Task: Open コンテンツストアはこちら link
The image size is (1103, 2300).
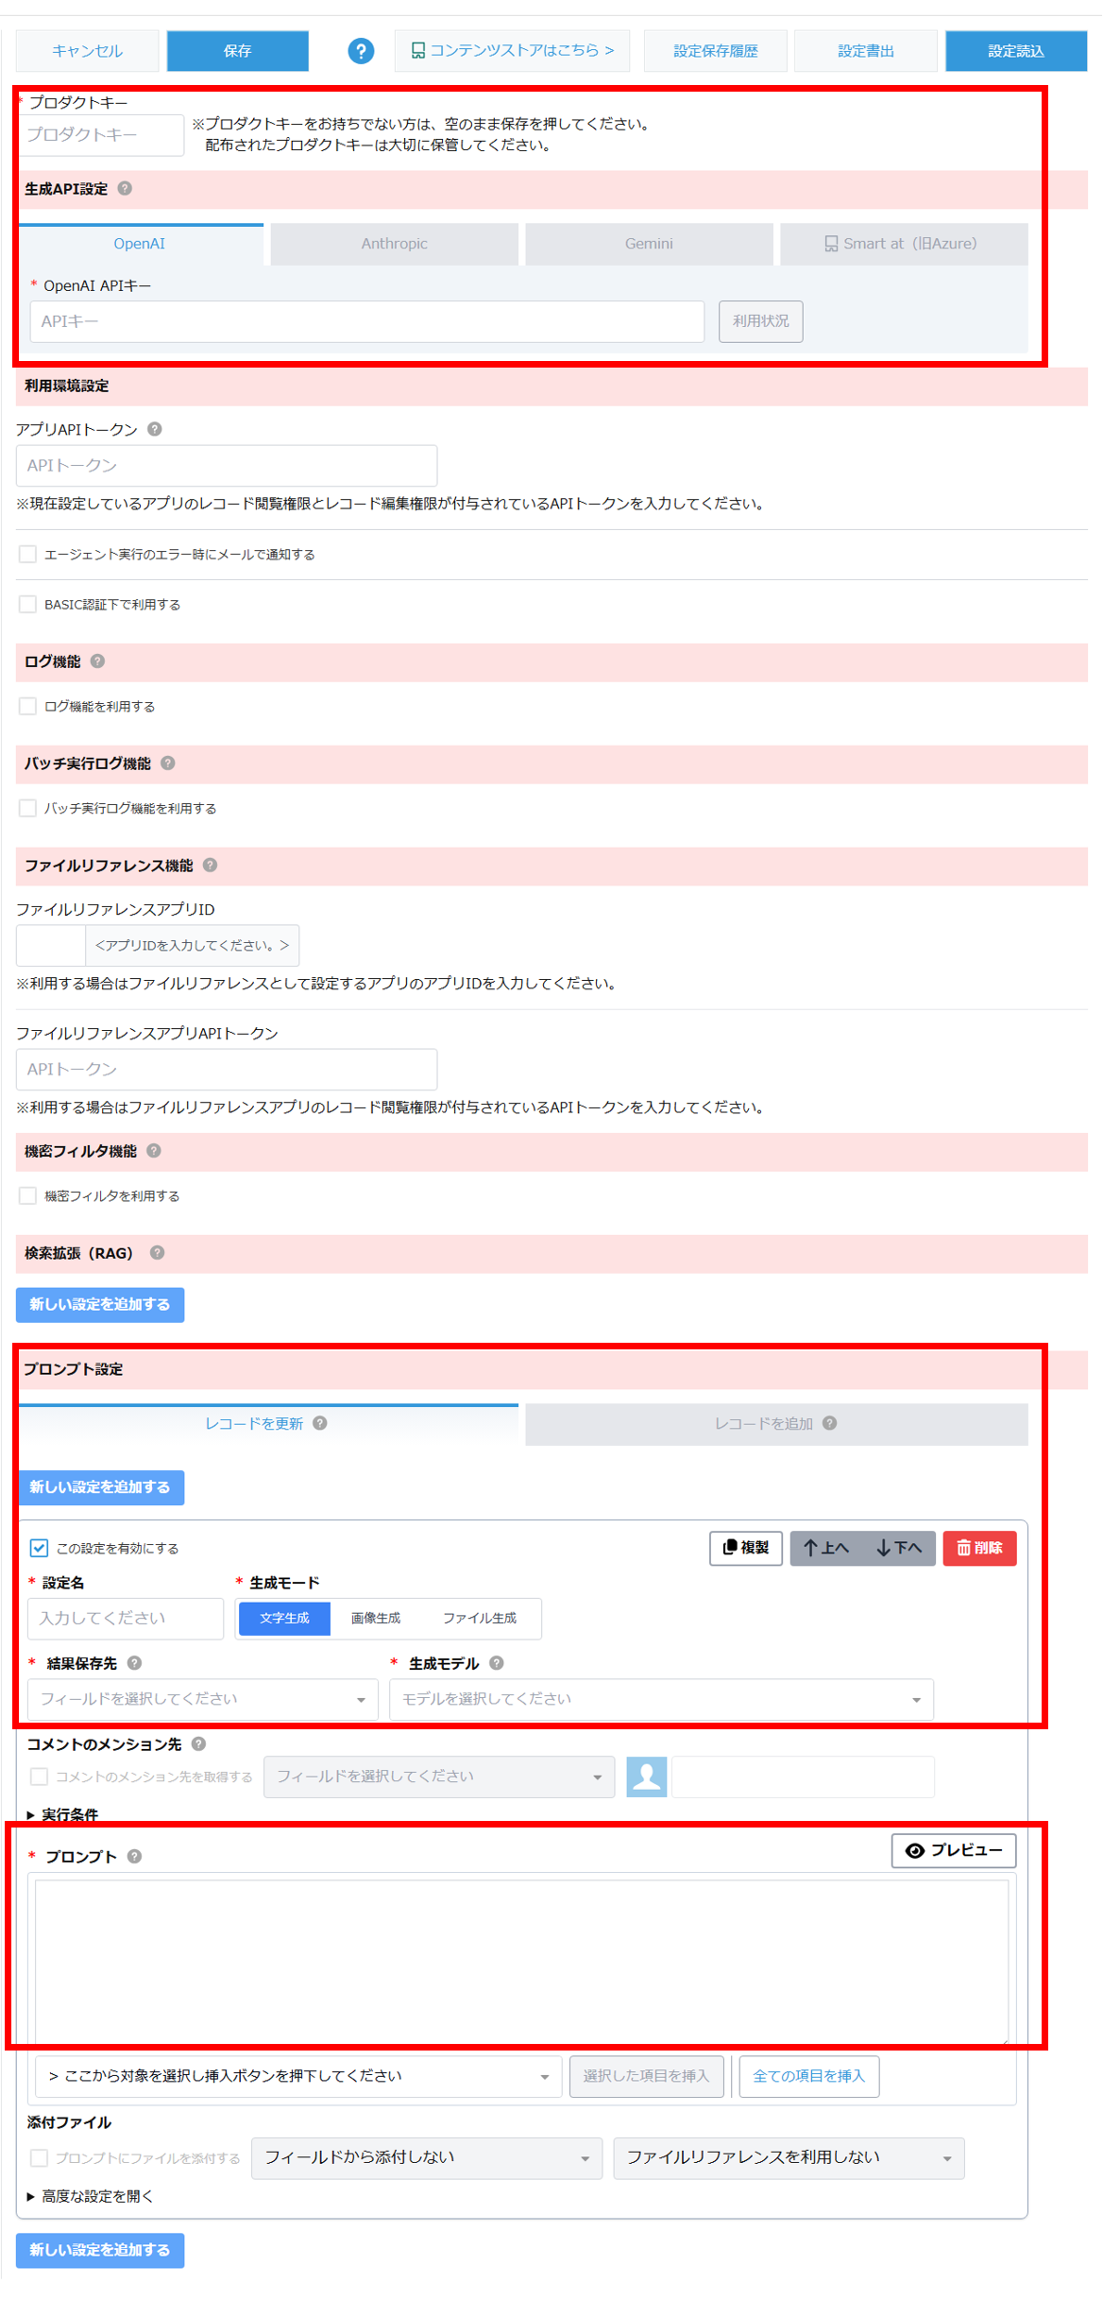Action: tap(514, 51)
